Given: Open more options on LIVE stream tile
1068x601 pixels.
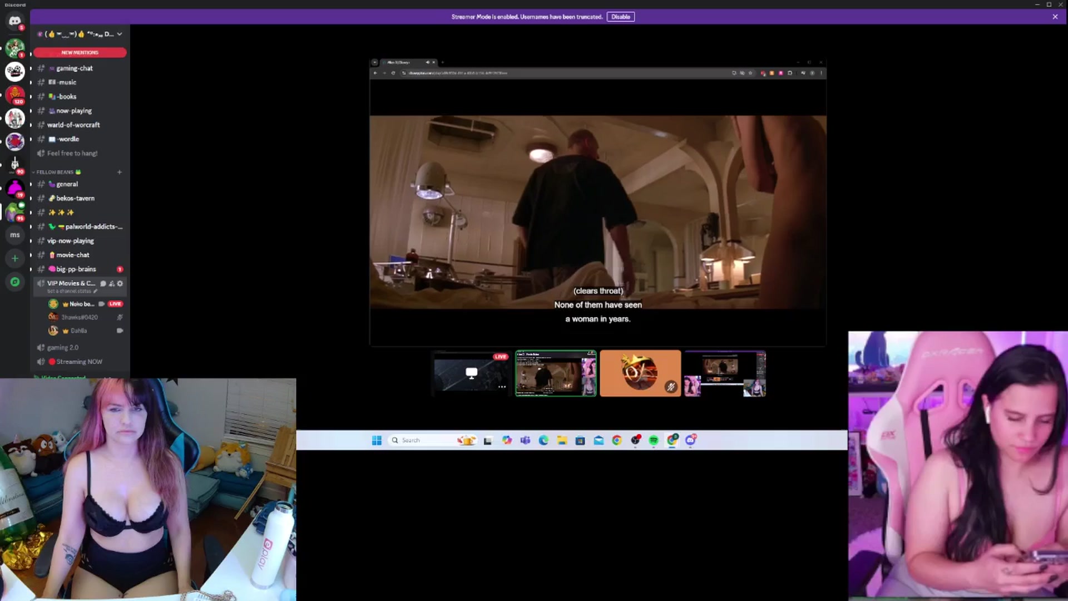Looking at the screenshot, I should [502, 387].
